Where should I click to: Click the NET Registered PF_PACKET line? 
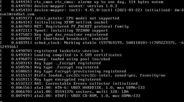tap(81, 27)
